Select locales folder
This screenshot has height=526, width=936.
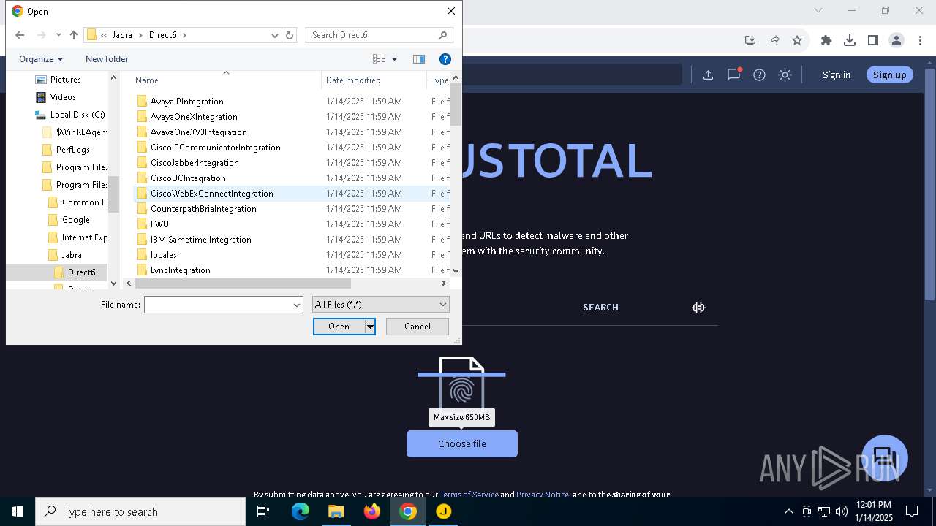163,255
